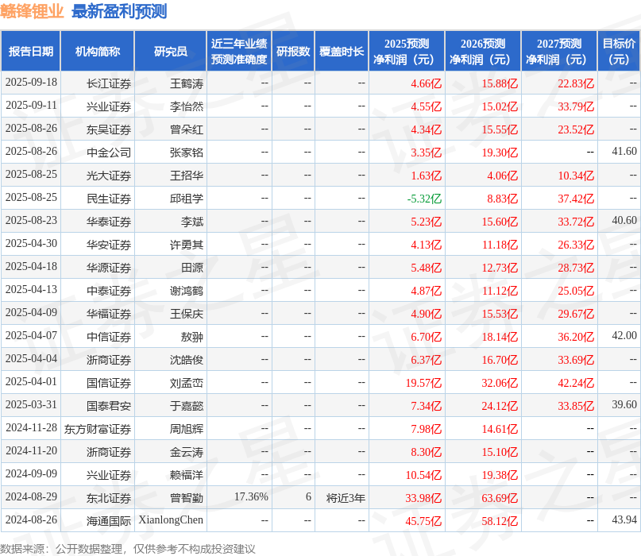The height and width of the screenshot is (556, 641).
Task: Click the 63.69亿 forecast value
Action: (500, 498)
